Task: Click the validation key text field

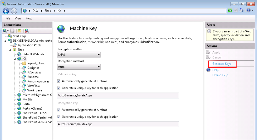Action: [118, 95]
